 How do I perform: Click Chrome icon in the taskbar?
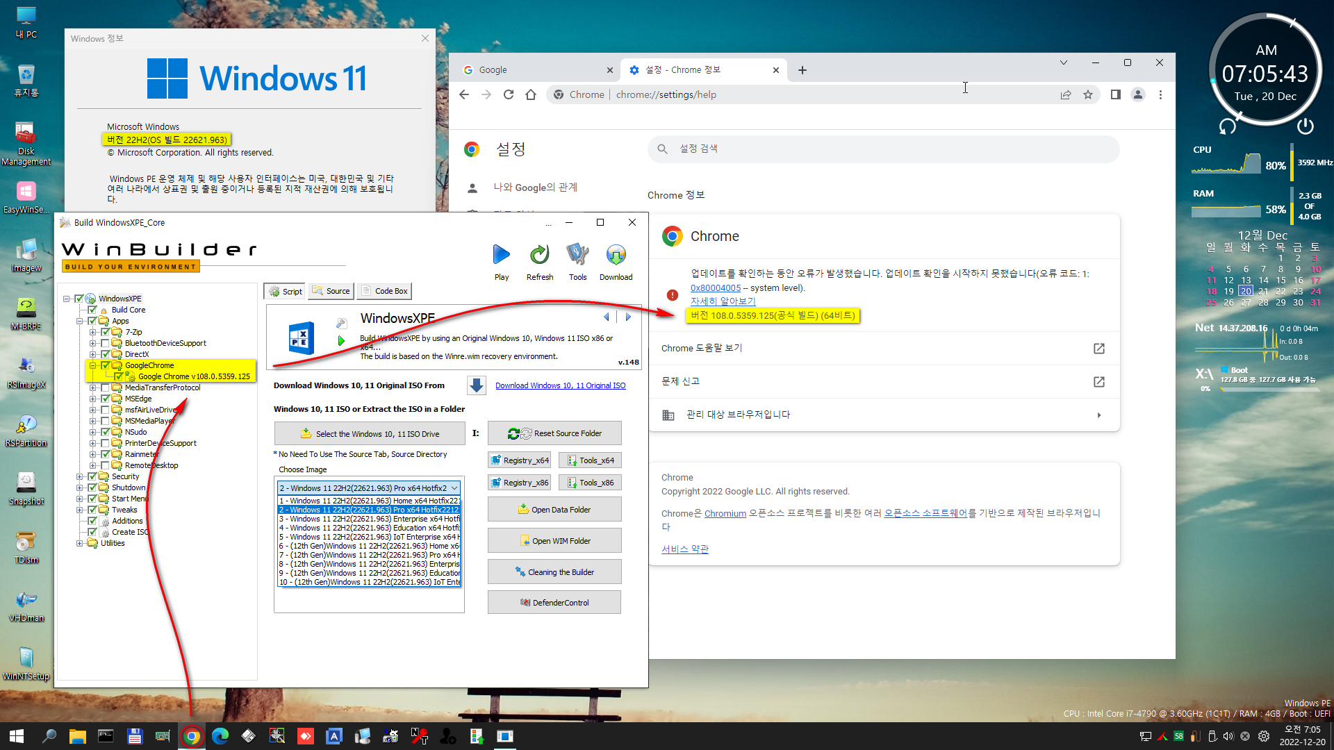(192, 736)
